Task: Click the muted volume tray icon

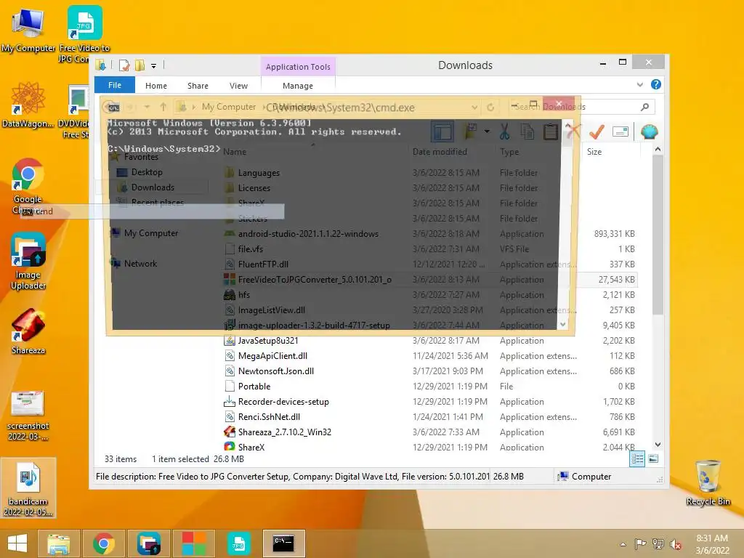Action: 675,544
